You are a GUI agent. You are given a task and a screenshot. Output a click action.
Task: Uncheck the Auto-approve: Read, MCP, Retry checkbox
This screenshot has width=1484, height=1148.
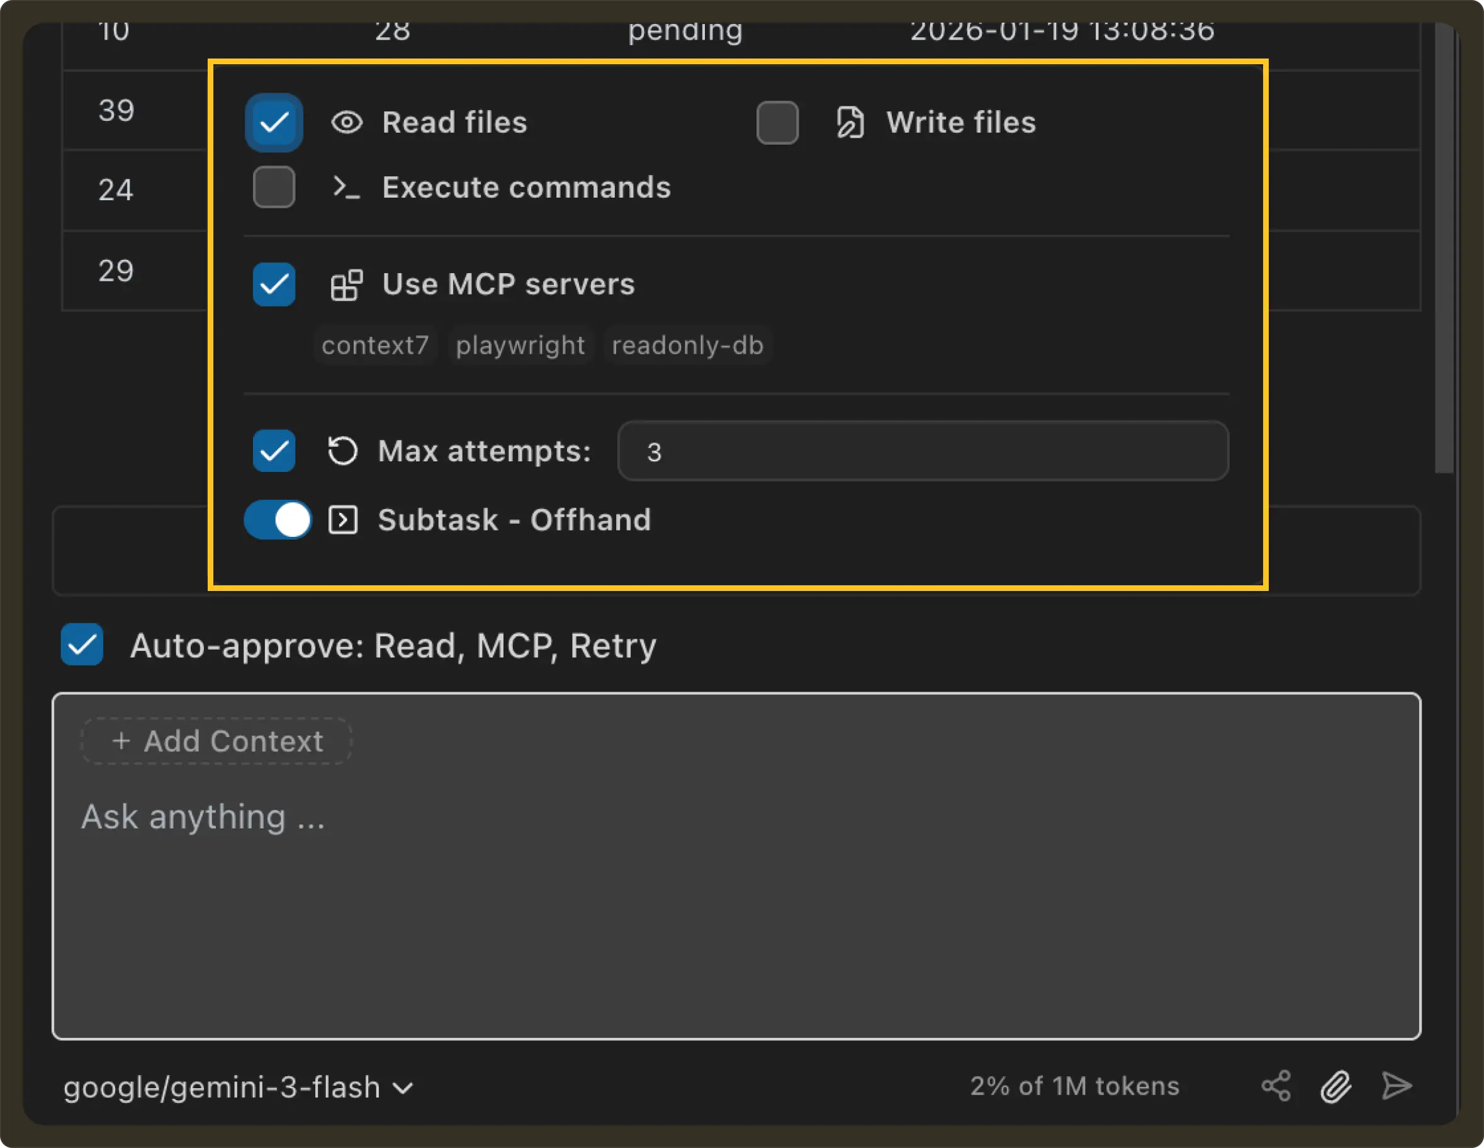(x=82, y=644)
